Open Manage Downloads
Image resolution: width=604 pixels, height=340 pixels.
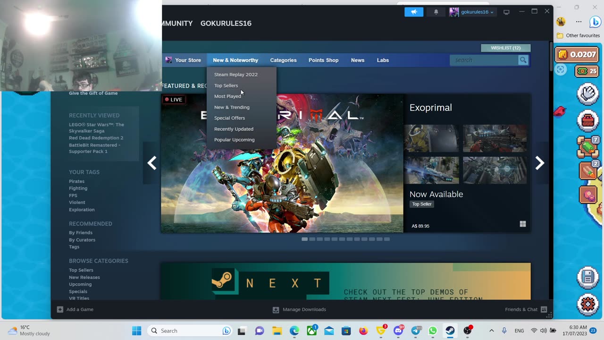299,310
